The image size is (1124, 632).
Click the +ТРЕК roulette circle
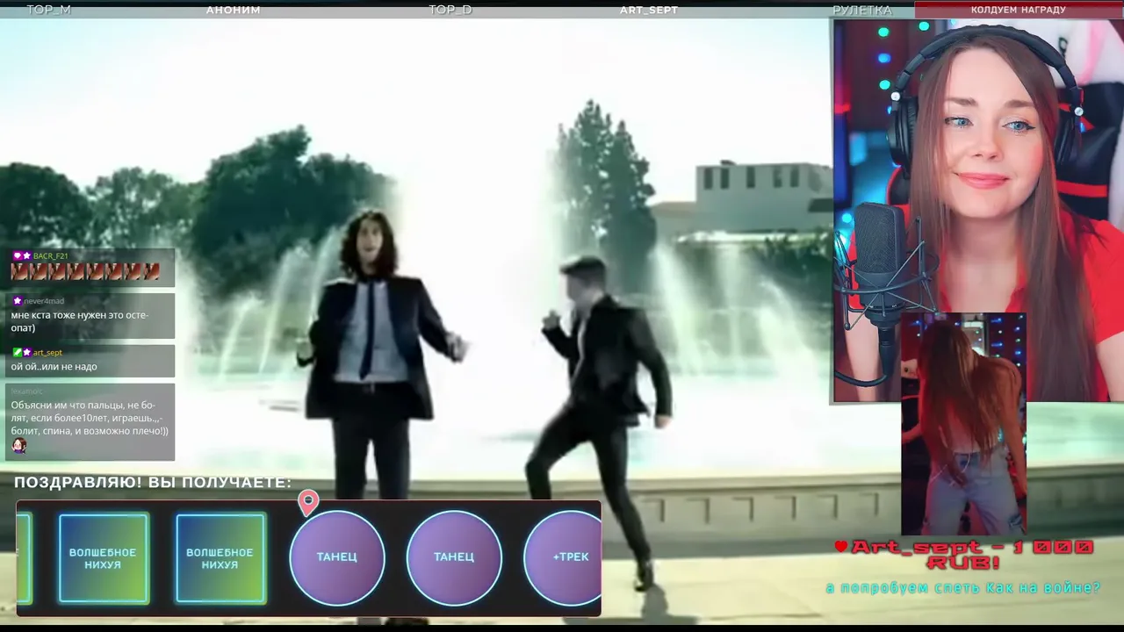563,557
